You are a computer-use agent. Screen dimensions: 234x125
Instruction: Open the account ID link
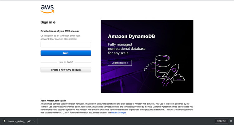pos(46,39)
